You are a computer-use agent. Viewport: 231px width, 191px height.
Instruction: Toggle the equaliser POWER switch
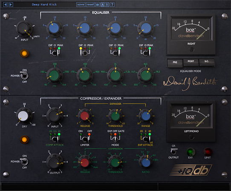pyautogui.click(x=24, y=76)
